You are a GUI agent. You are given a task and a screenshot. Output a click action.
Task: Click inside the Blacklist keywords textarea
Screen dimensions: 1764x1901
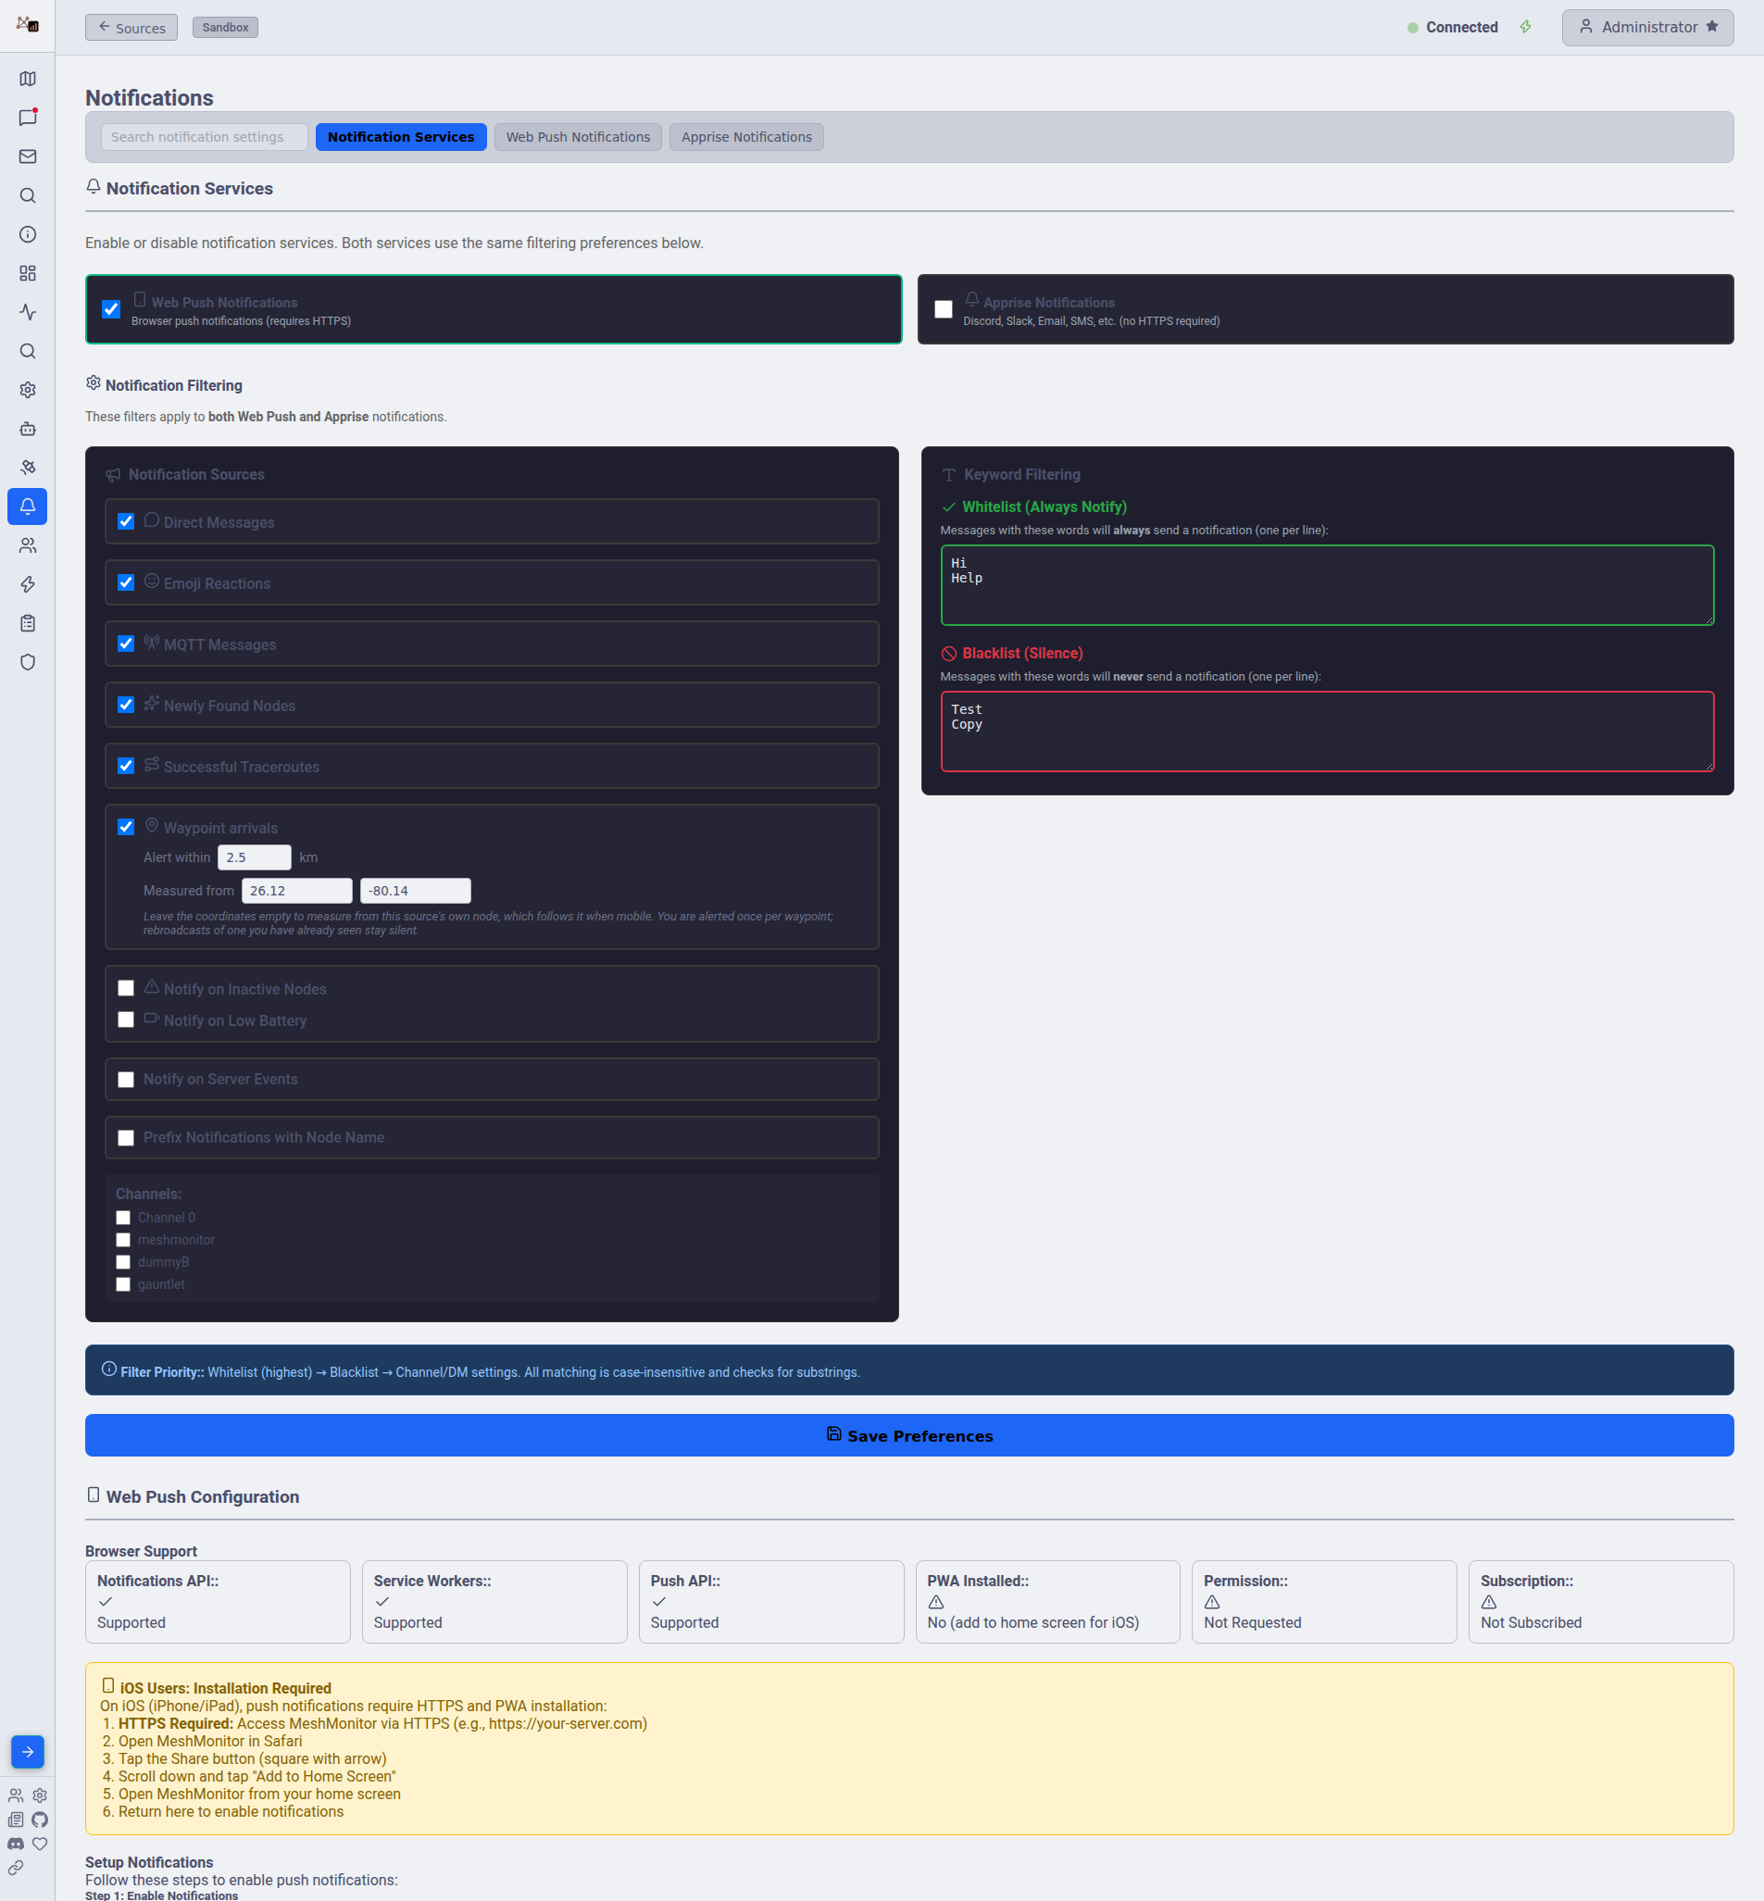1327,731
